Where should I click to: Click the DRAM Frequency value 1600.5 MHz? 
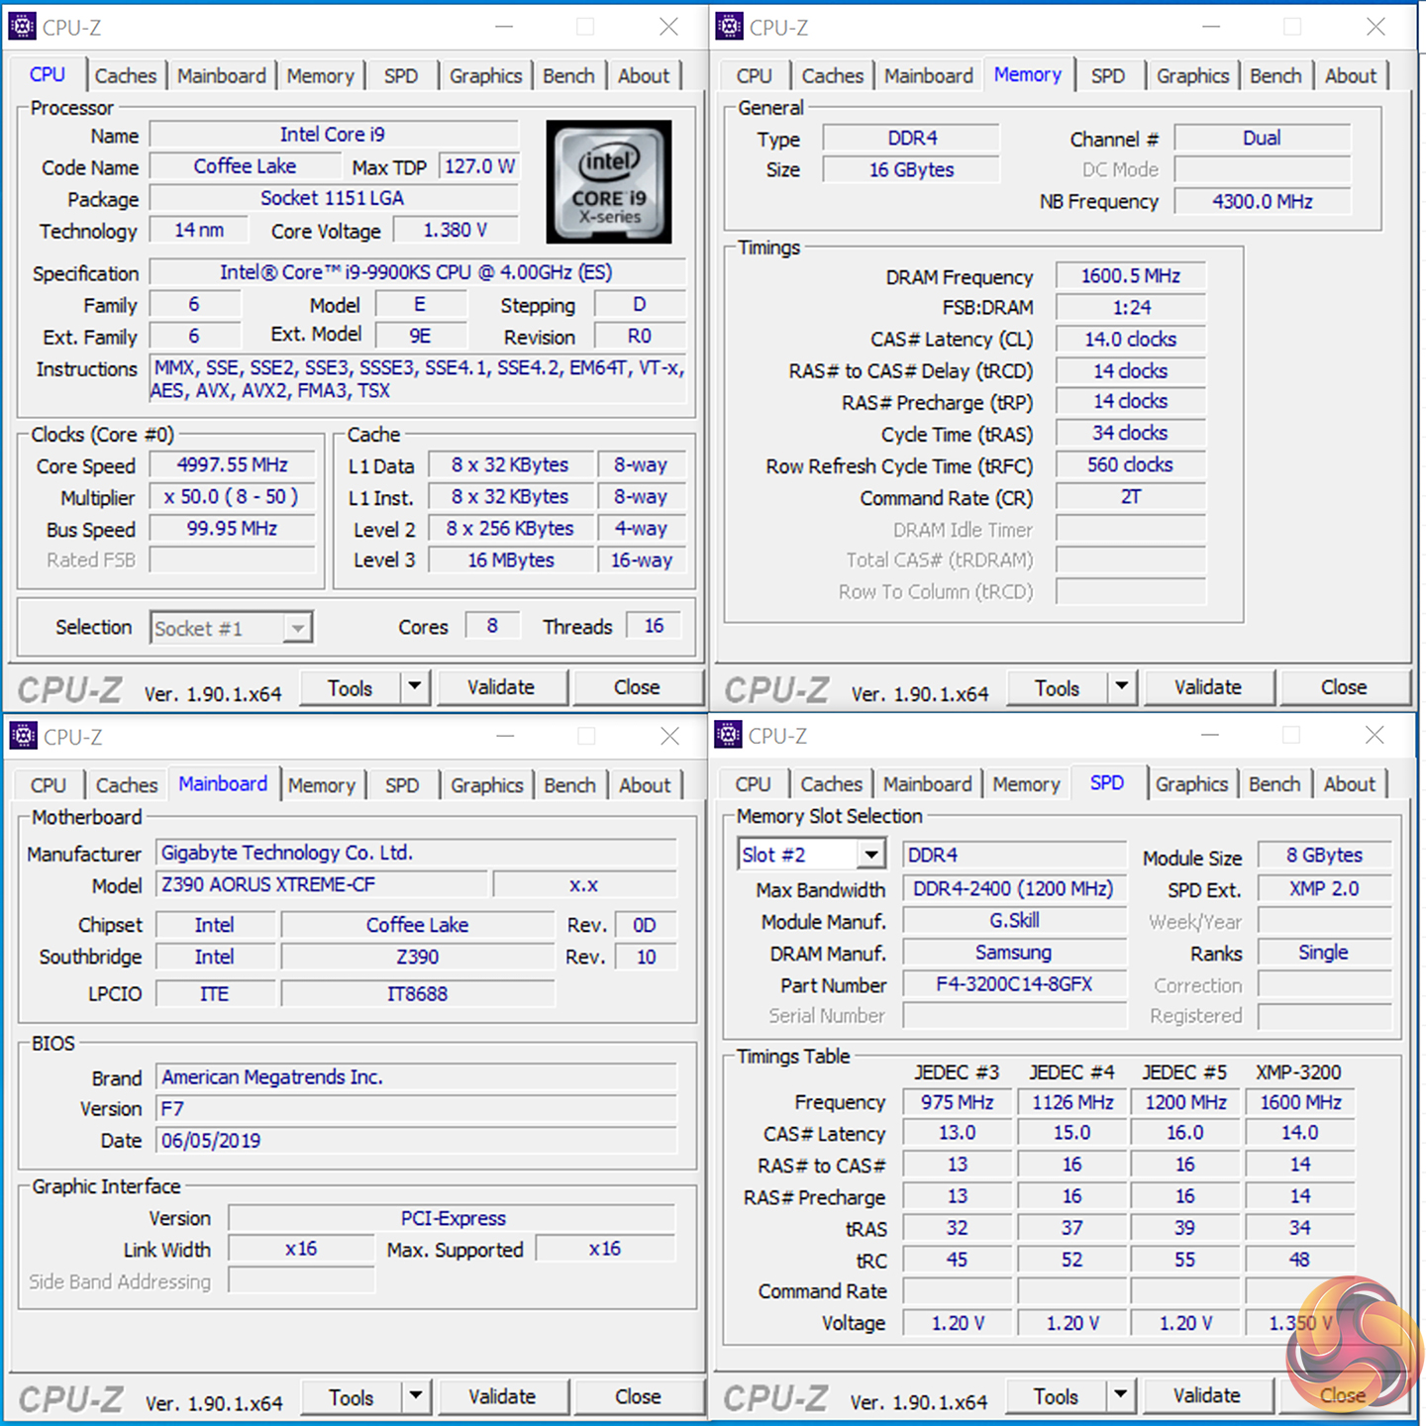point(1131,276)
